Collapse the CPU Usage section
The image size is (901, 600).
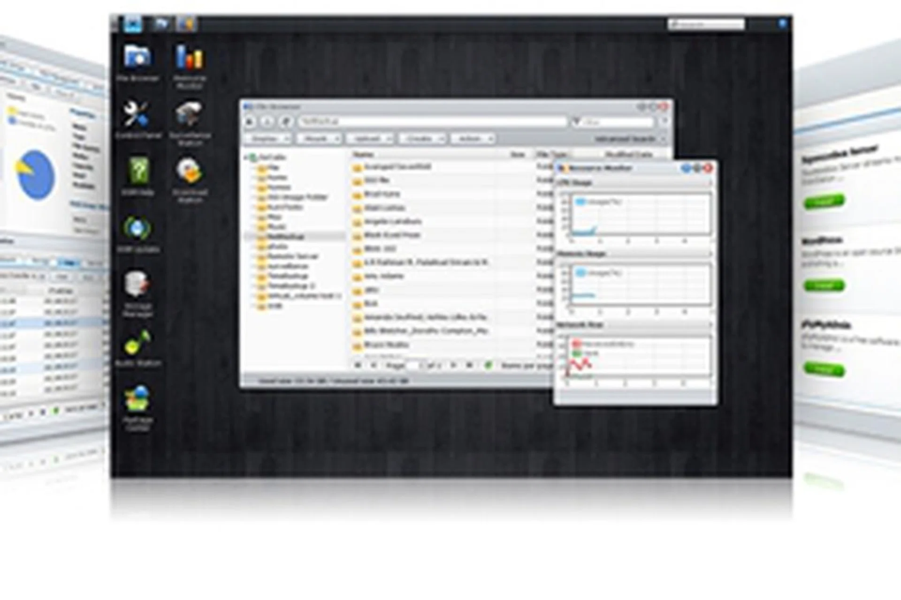[x=710, y=182]
